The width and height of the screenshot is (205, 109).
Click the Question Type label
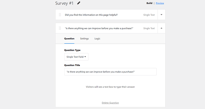72,50
